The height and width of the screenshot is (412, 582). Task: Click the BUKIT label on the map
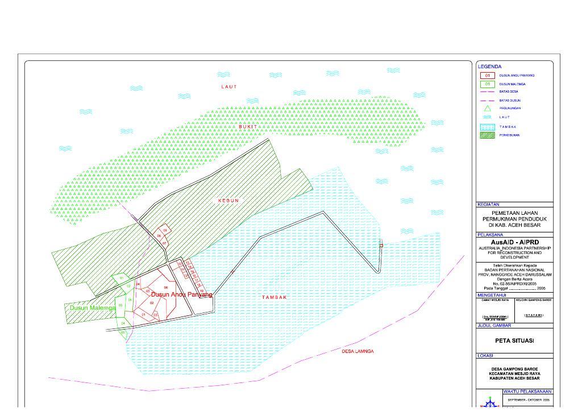point(248,127)
